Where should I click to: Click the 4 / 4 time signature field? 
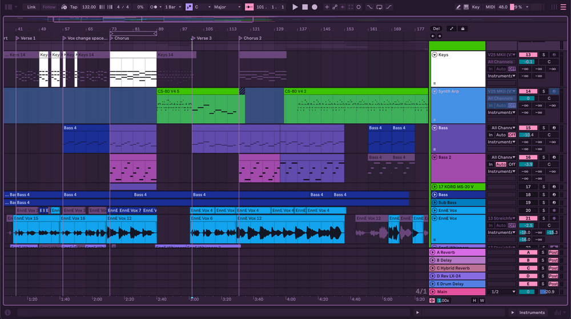tap(123, 7)
